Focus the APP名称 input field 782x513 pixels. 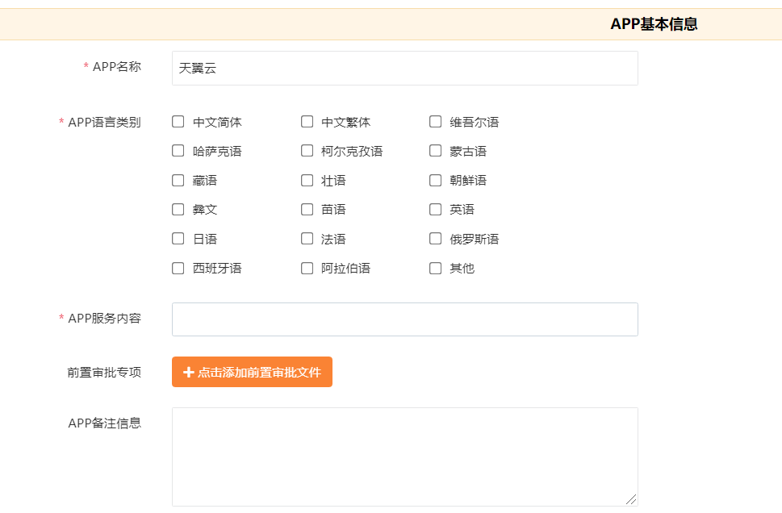pos(405,68)
